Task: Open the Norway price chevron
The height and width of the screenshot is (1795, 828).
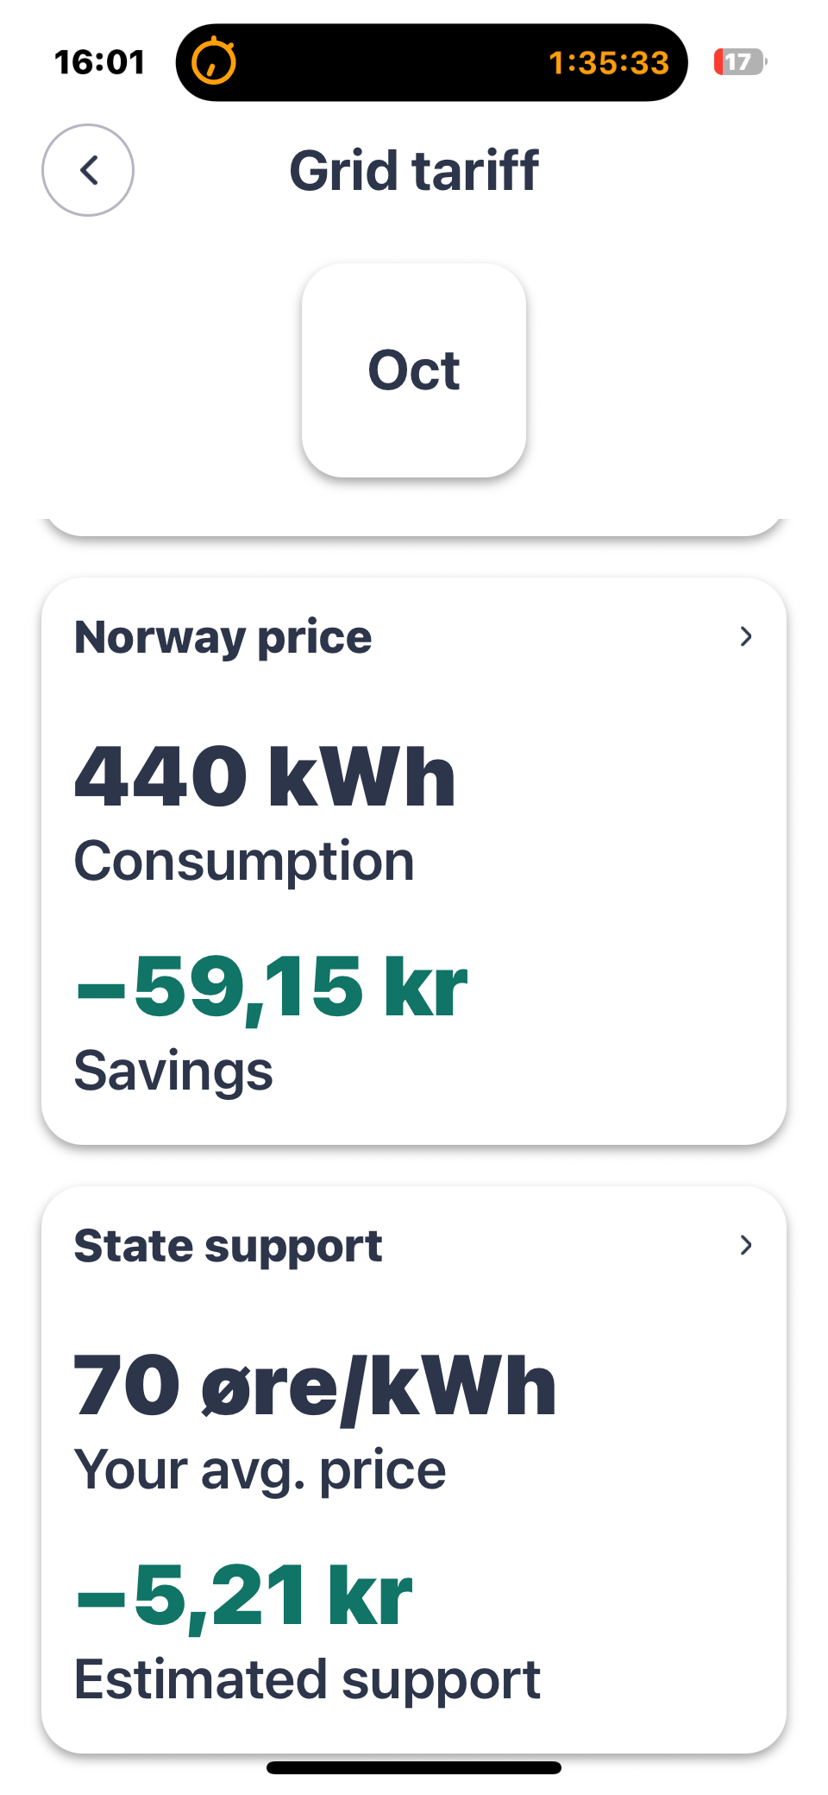Action: [746, 637]
